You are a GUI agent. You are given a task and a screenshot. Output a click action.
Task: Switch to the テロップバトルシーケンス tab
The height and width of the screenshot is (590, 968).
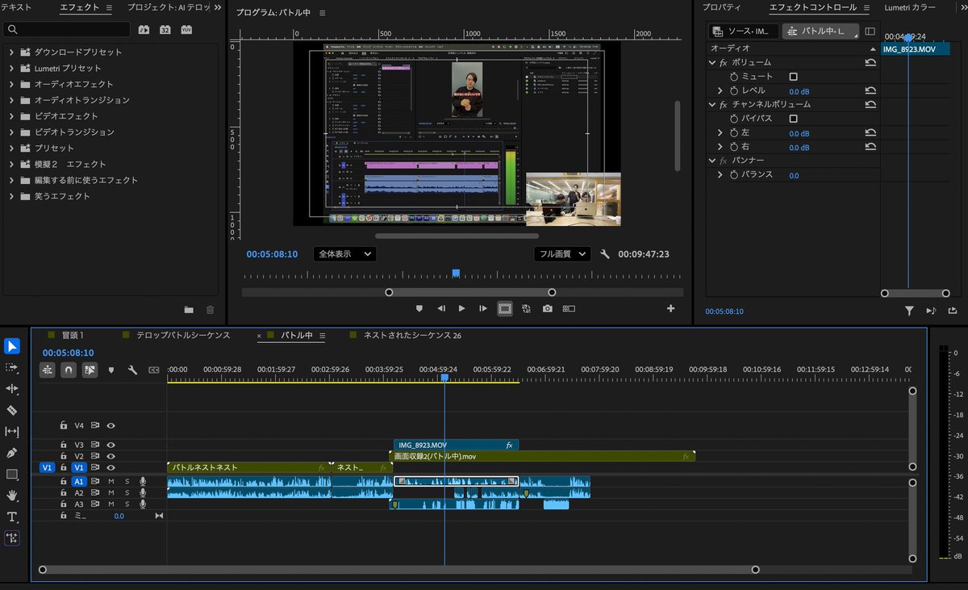coord(183,335)
